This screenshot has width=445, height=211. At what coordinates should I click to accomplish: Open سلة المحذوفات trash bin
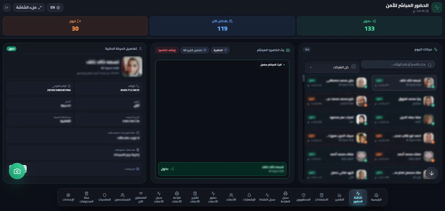coord(87,197)
